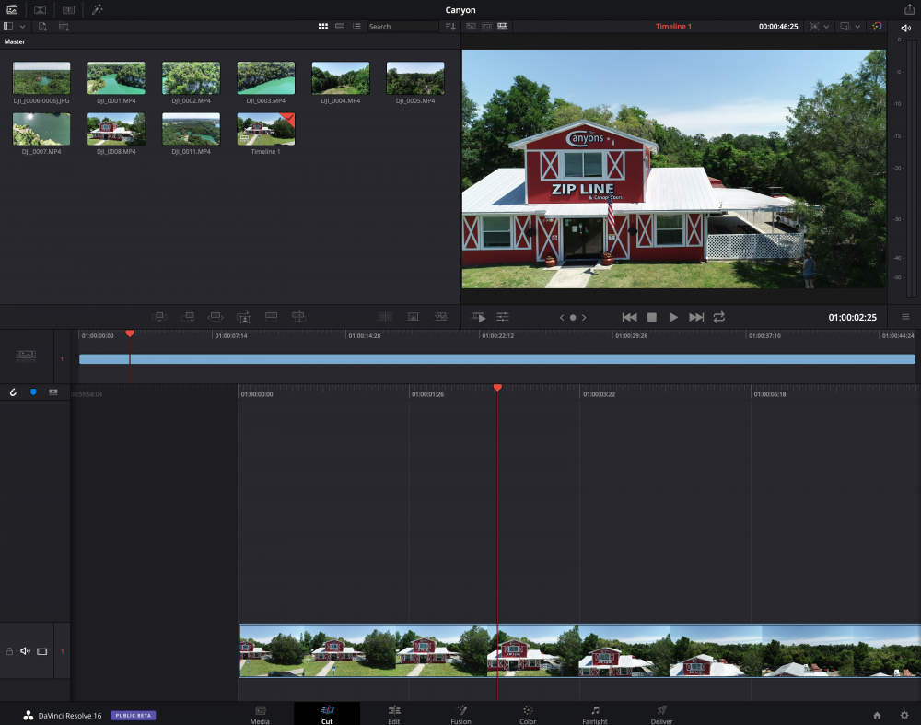The image size is (921, 725).
Task: Click the jog wheel scrub control
Action: pyautogui.click(x=572, y=317)
